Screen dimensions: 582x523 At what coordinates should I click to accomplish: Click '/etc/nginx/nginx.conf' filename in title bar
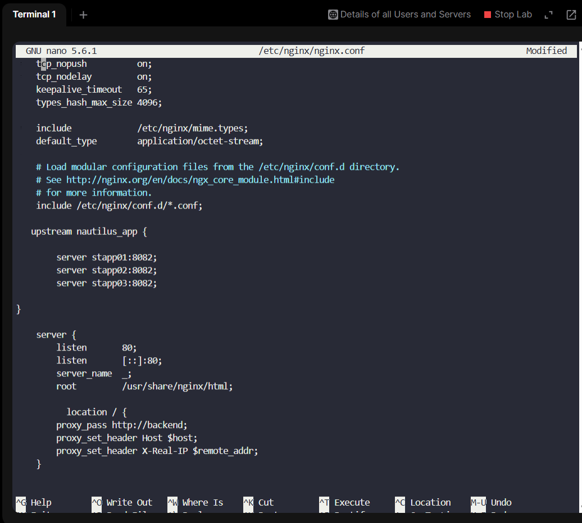pos(312,51)
